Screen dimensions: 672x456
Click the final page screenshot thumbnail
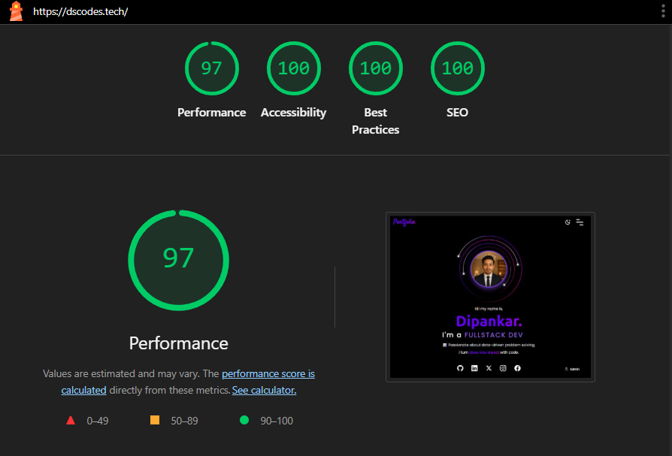click(490, 297)
